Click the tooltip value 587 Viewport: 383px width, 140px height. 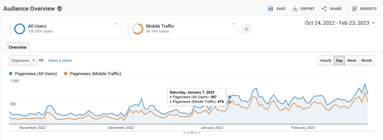[214, 97]
